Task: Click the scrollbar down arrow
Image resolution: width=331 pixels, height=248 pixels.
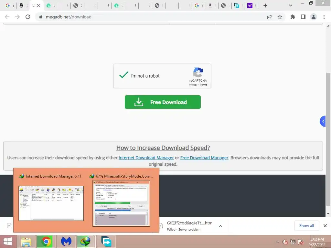Action: (x=328, y=214)
